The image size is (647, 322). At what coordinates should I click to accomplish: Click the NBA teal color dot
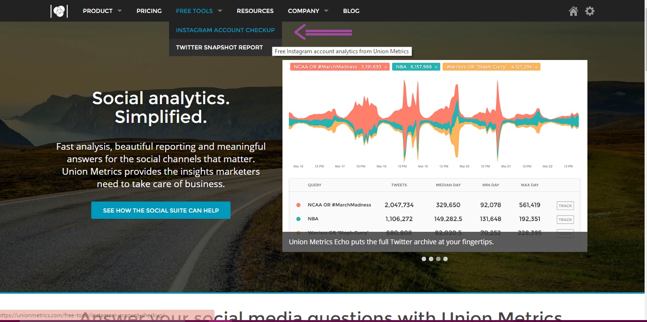[x=298, y=219]
